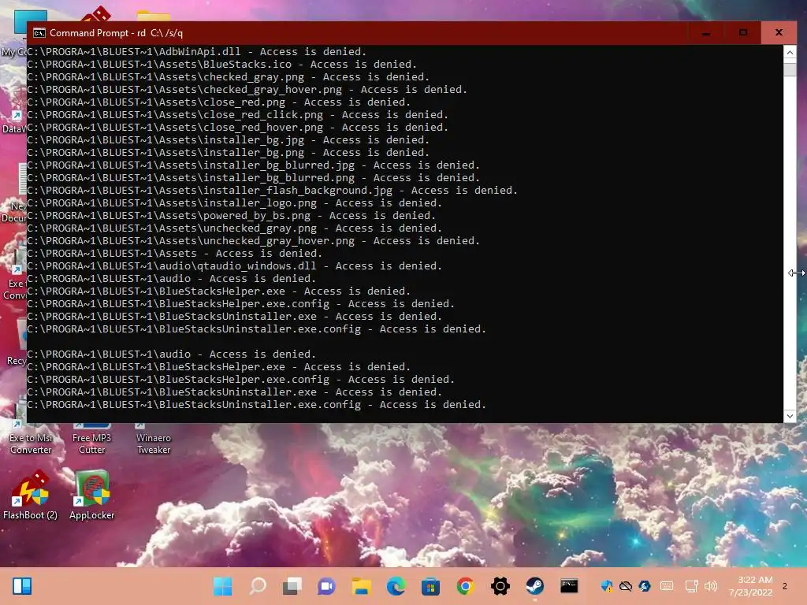The image size is (807, 605).
Task: Select the AppLocker desktop icon
Action: [91, 495]
